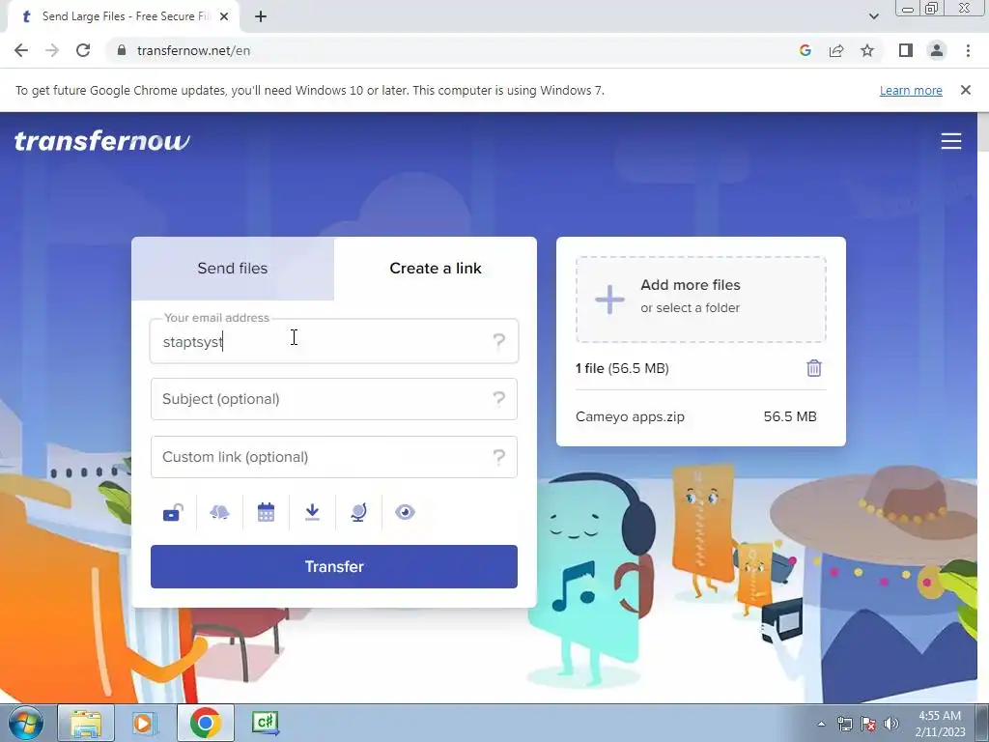Screen dimensions: 989x742
Task: Toggle the eye preview icon
Action: (x=405, y=512)
